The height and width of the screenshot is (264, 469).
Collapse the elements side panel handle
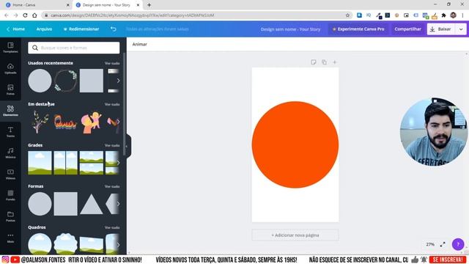(128, 146)
